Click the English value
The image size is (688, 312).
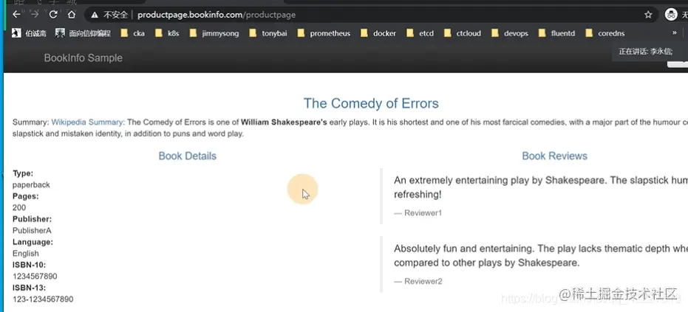(25, 253)
